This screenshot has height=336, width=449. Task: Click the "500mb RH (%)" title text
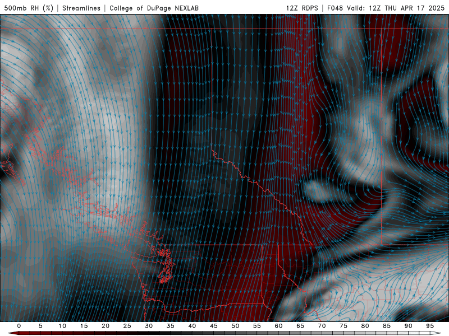(29, 8)
